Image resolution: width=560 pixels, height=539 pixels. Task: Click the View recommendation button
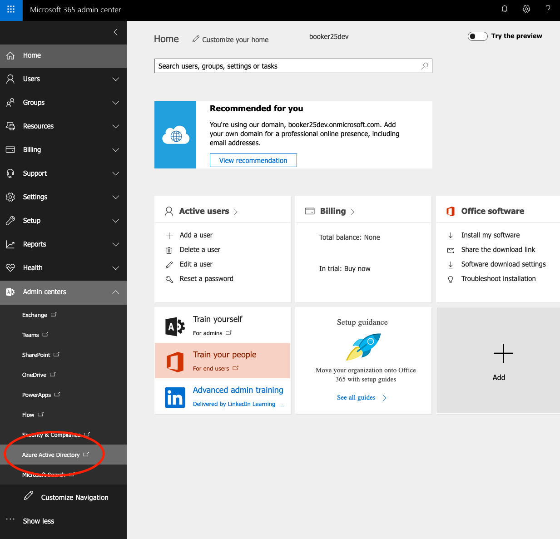253,160
